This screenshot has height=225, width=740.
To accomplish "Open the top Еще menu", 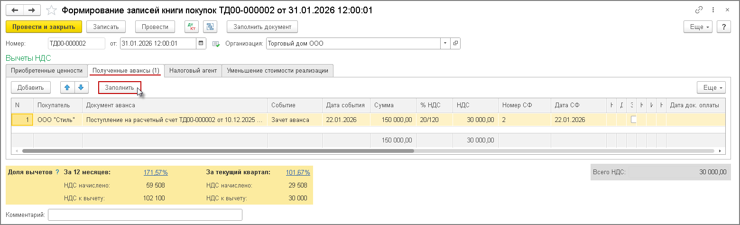I will (699, 27).
